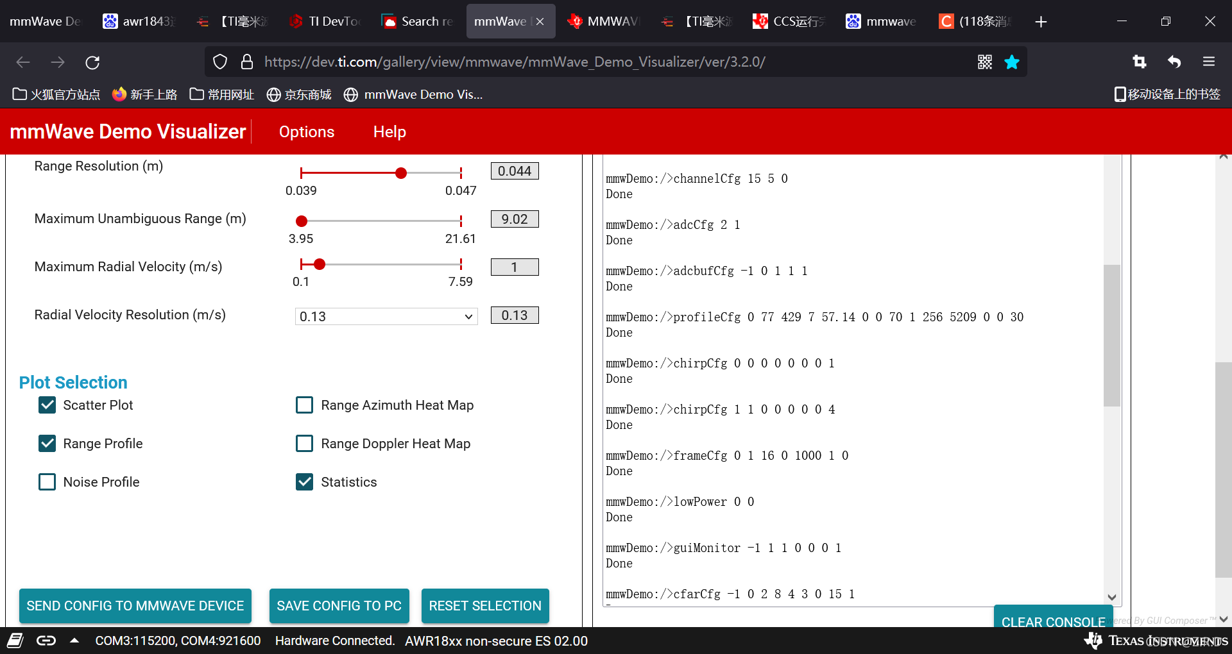The height and width of the screenshot is (654, 1232).
Task: Reload the current page
Action: coord(92,62)
